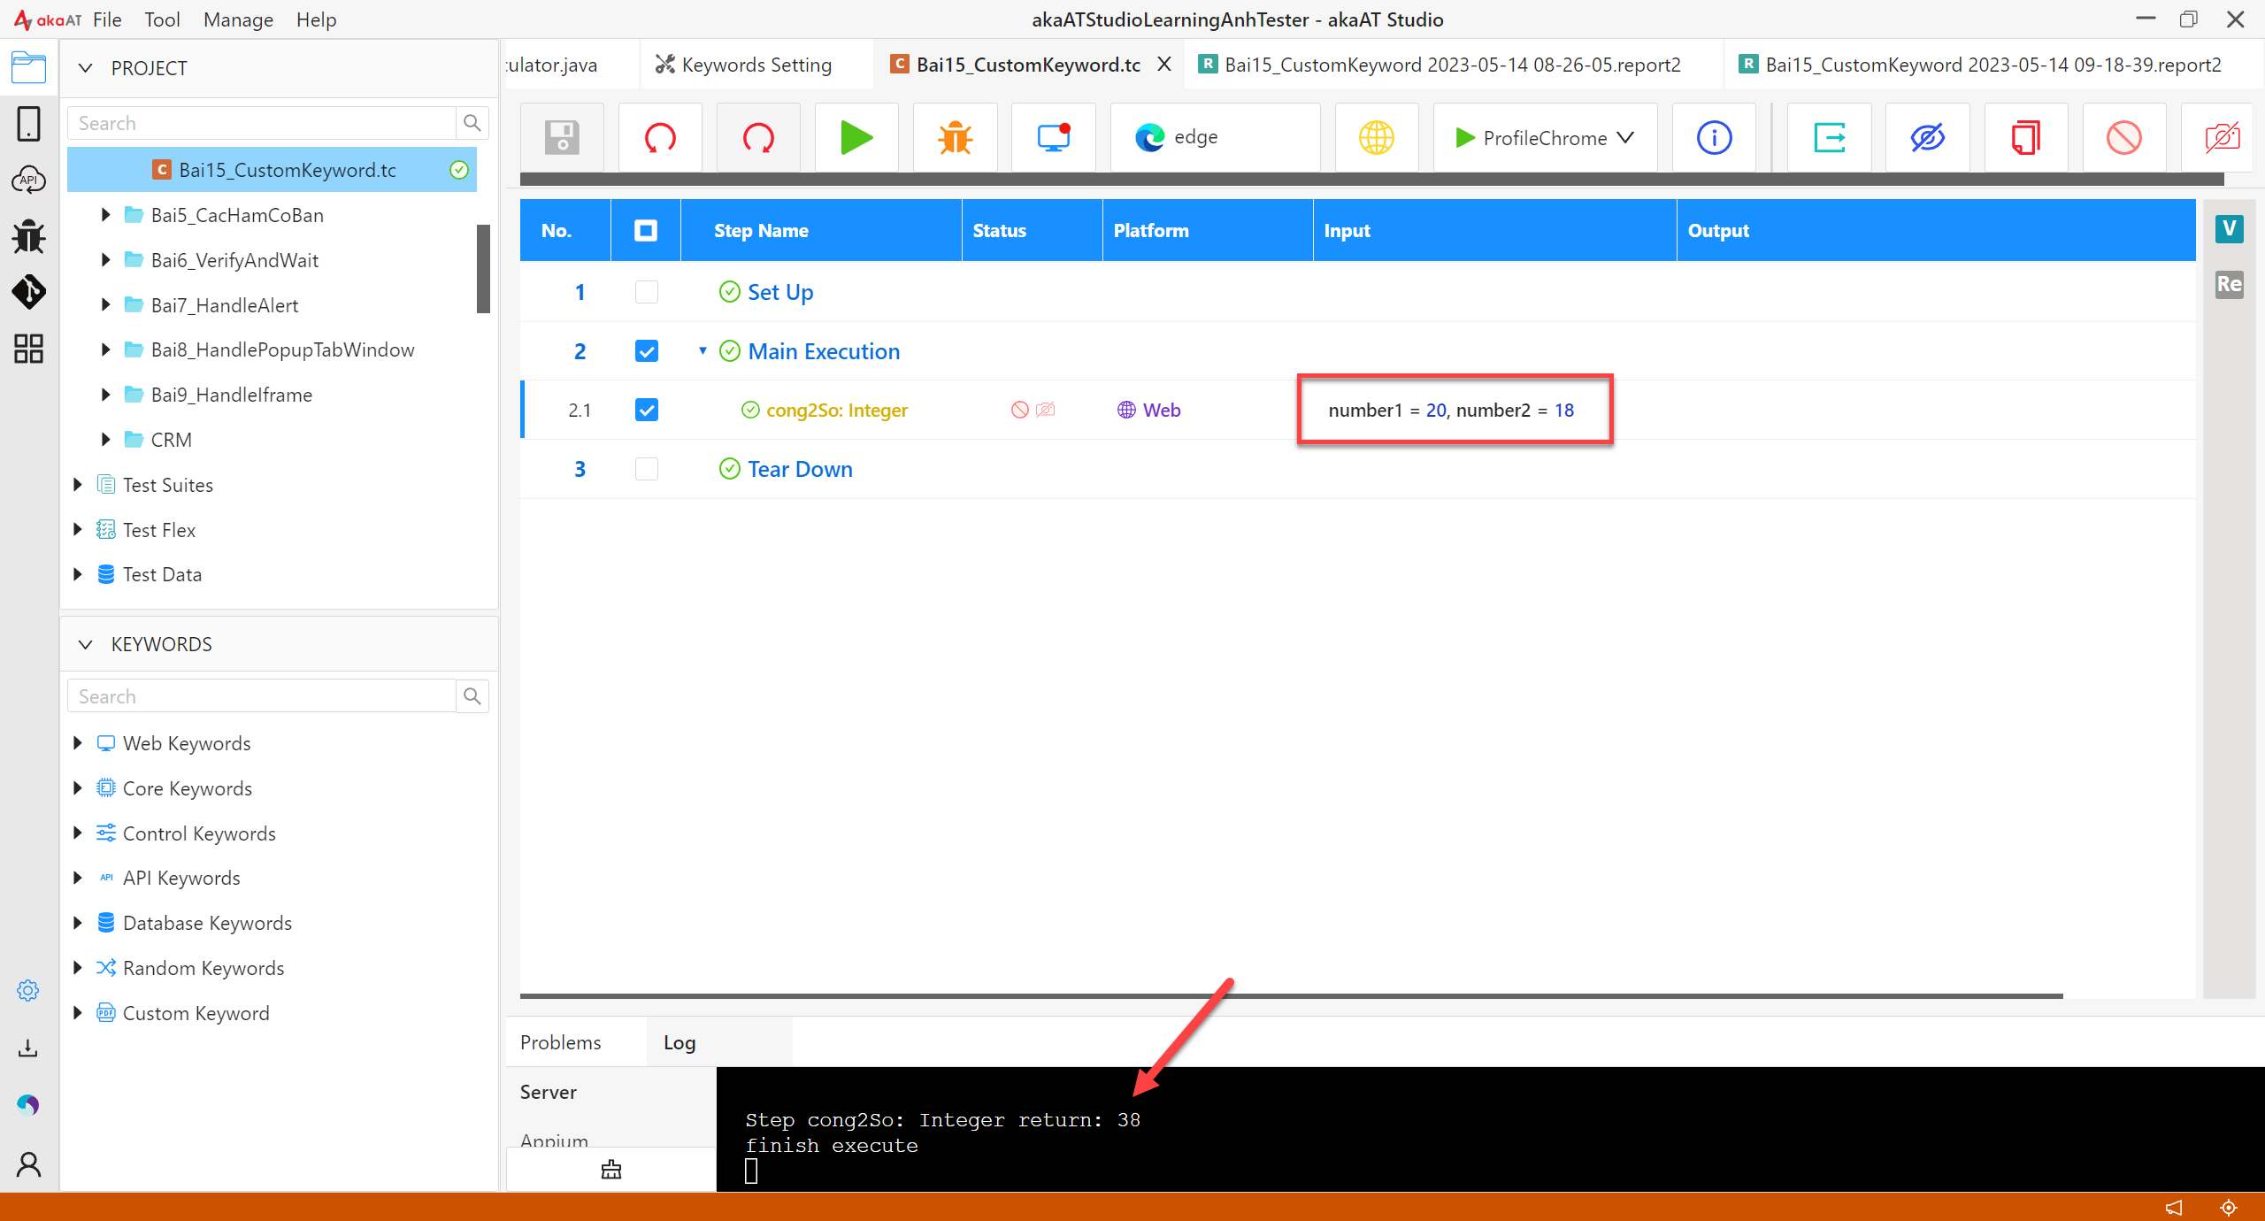Click the yellow globe browser icon
The height and width of the screenshot is (1221, 2265).
(x=1377, y=137)
